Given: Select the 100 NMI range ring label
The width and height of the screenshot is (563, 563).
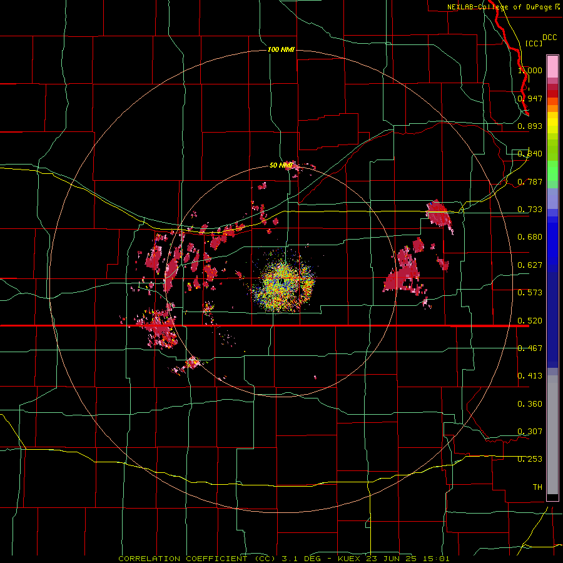Looking at the screenshot, I should tap(281, 49).
